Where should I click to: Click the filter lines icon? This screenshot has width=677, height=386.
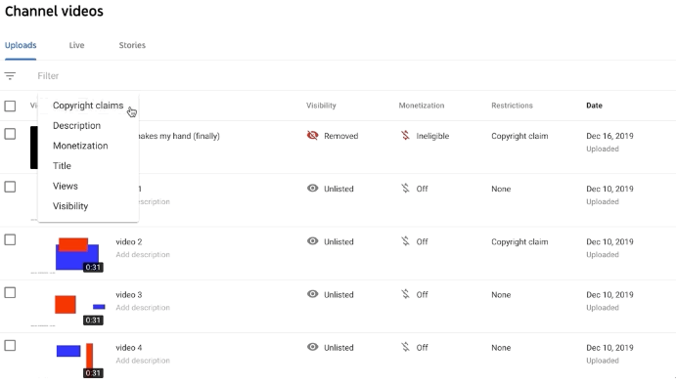[x=10, y=76]
